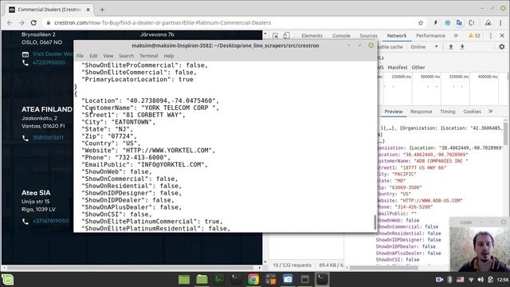Image resolution: width=510 pixels, height=287 pixels.
Task: Open the Wi-Fi network tray icon
Action: 471,280
